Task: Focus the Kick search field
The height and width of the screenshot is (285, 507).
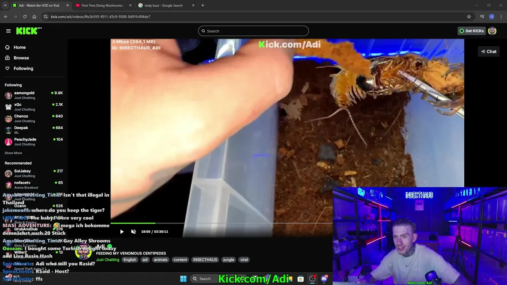Action: click(253, 31)
